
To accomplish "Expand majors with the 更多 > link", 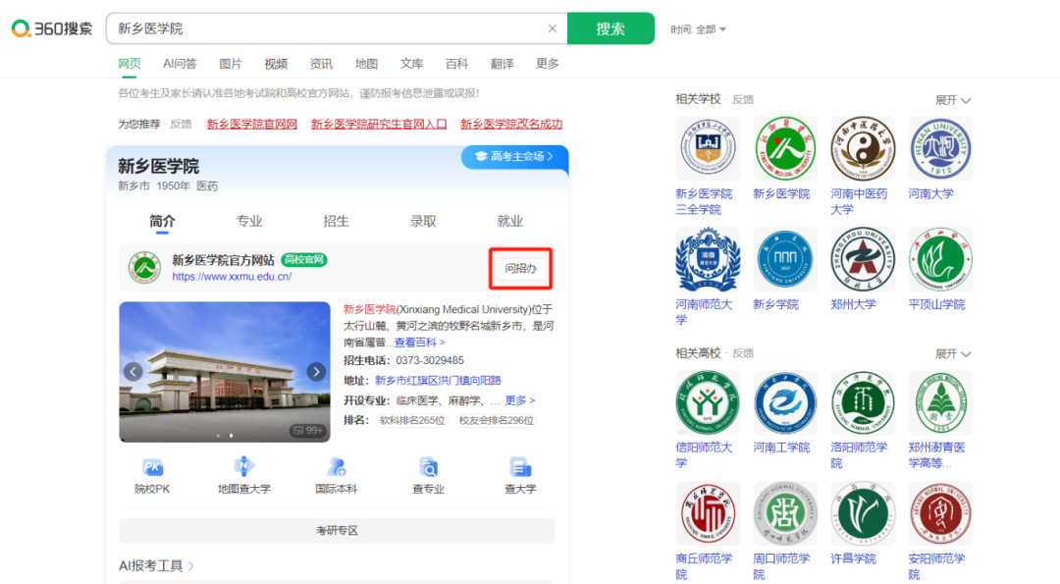I will 520,400.
